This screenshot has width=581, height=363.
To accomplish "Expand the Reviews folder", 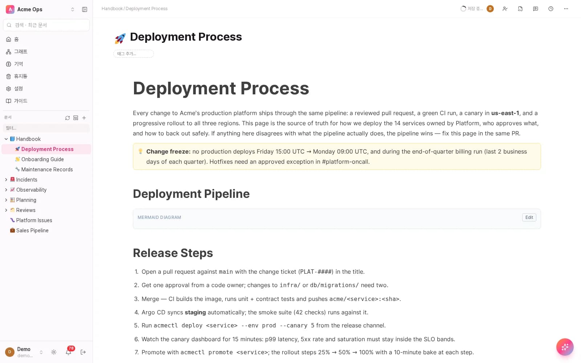I will click(x=6, y=210).
